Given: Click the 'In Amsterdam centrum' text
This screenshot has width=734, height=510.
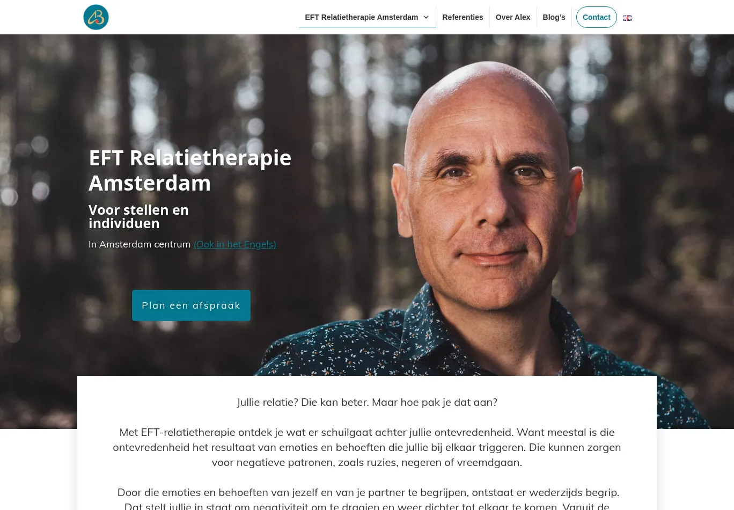Looking at the screenshot, I should 140,244.
